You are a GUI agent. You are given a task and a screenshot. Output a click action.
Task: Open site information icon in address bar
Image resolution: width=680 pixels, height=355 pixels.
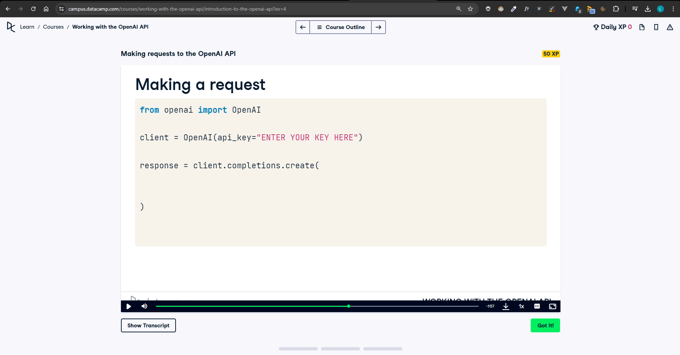61,9
